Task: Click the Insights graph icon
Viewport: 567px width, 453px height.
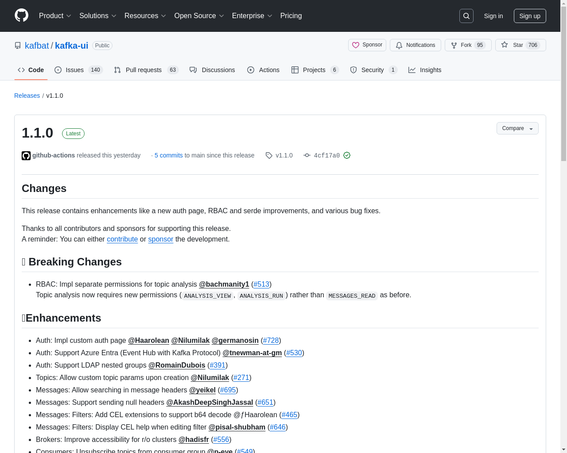Action: click(412, 70)
